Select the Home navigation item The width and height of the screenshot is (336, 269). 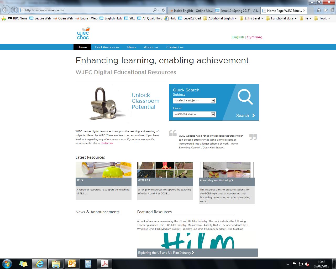82,47
